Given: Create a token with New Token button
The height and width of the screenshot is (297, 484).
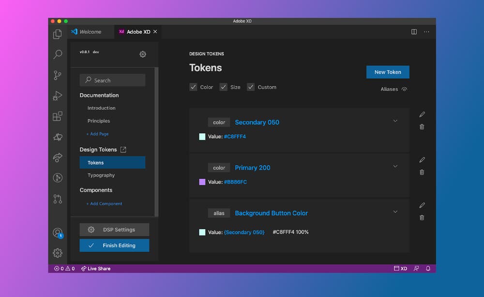Looking at the screenshot, I should (x=387, y=72).
